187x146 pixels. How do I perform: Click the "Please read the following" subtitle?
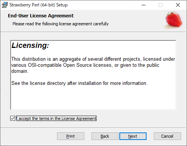pyautogui.click(x=60, y=24)
